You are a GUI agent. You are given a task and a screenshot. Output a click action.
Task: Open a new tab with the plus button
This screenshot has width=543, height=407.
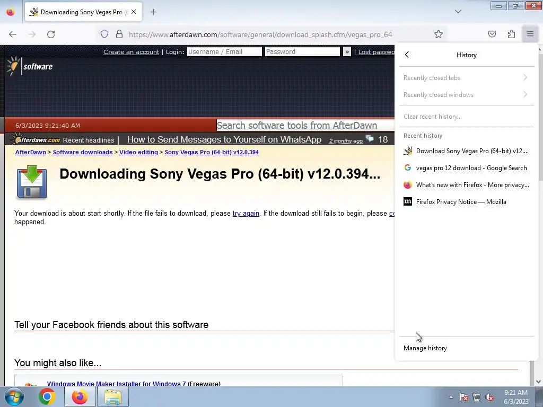pos(153,12)
